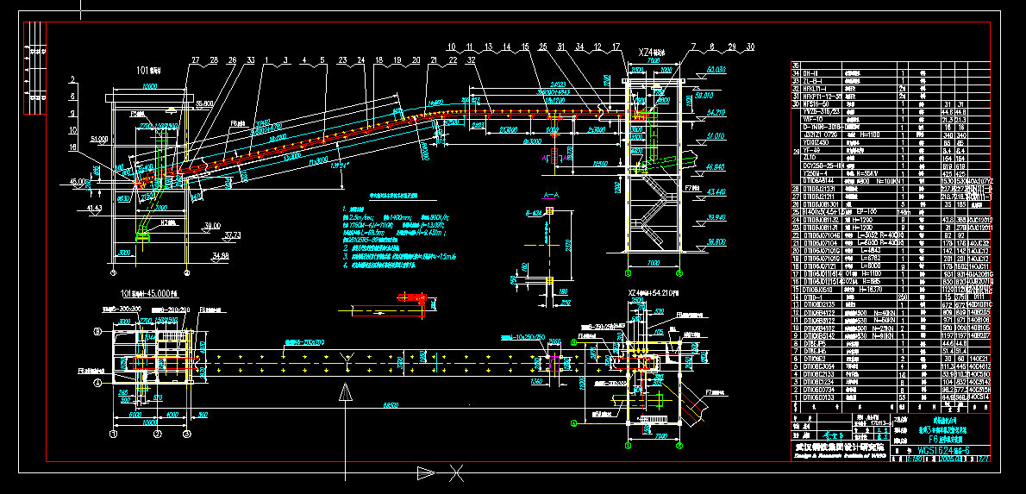Select the DTII0-1 code in row 14

[x=813, y=297]
